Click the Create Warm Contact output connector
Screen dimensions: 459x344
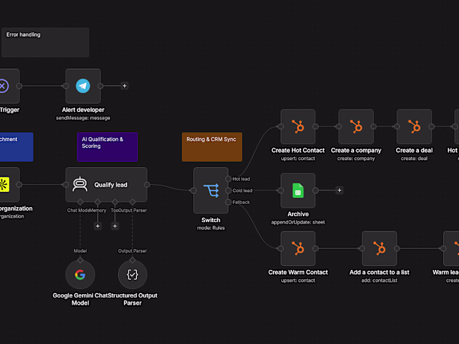[x=315, y=248]
